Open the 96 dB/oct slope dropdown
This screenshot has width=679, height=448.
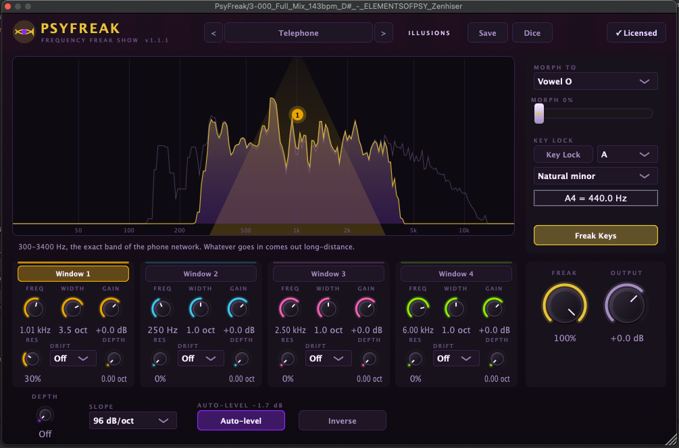[133, 421]
